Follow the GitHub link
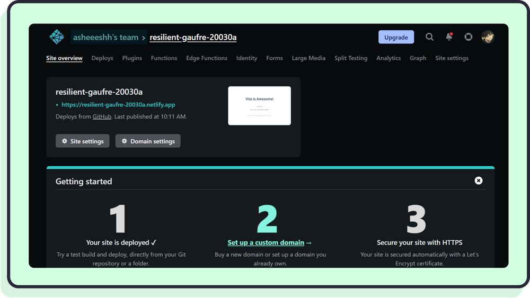This screenshot has height=298, width=530. point(102,116)
